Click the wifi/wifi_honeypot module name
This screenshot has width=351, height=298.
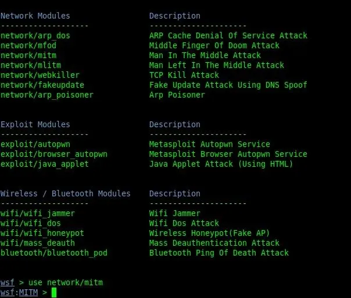coord(42,234)
